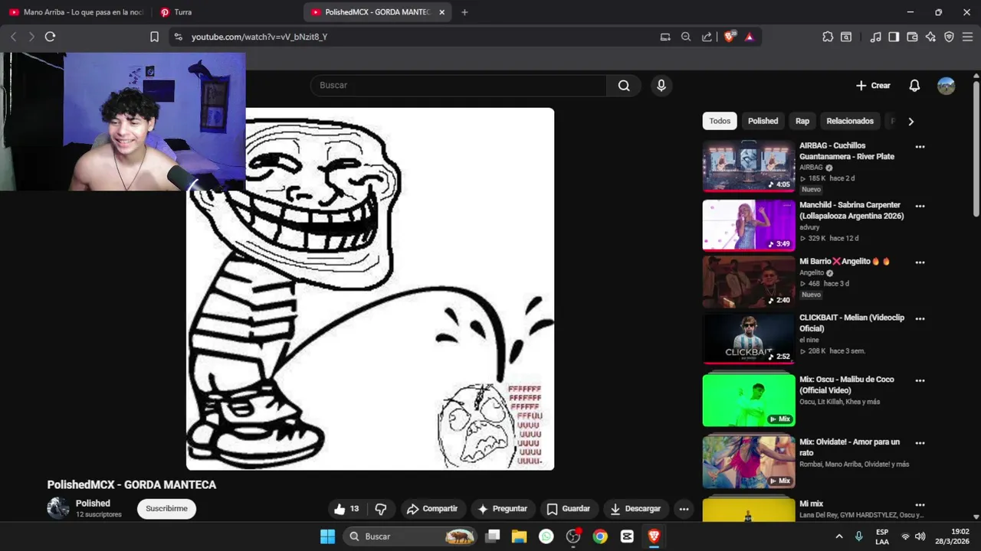Click the Crear button
Screen dimensions: 981x551
tap(873, 86)
